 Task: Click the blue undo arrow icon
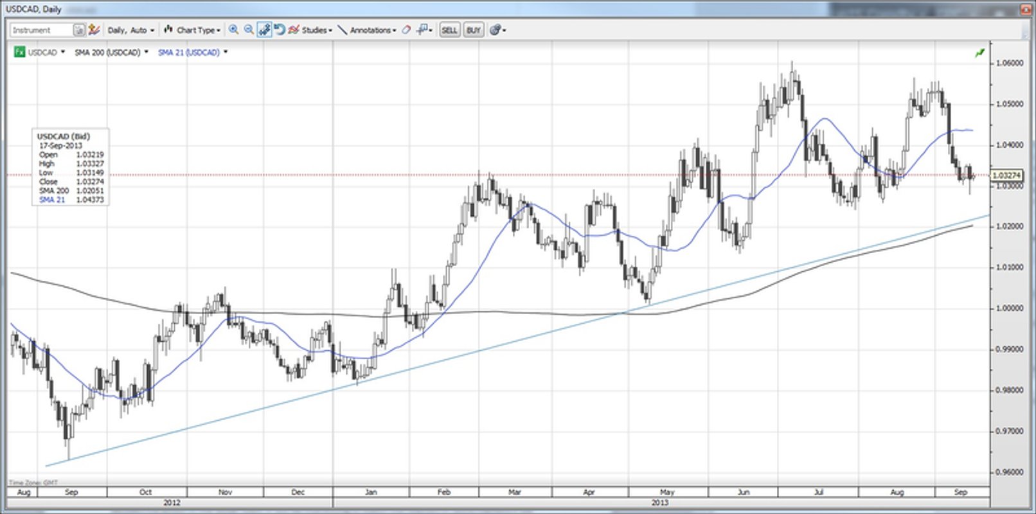(x=279, y=30)
